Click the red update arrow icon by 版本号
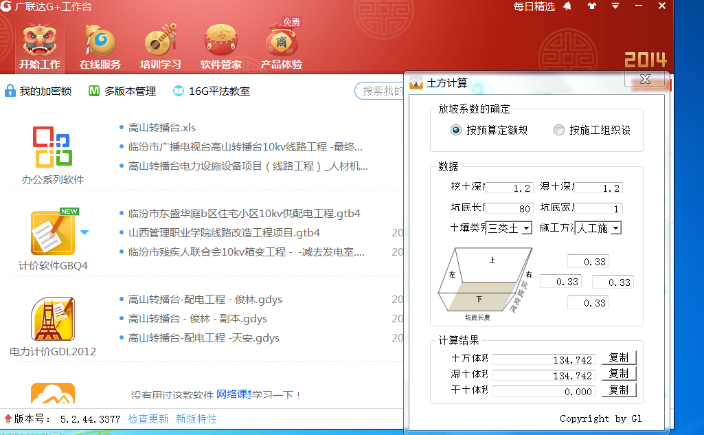This screenshot has height=435, width=704. (x=8, y=419)
